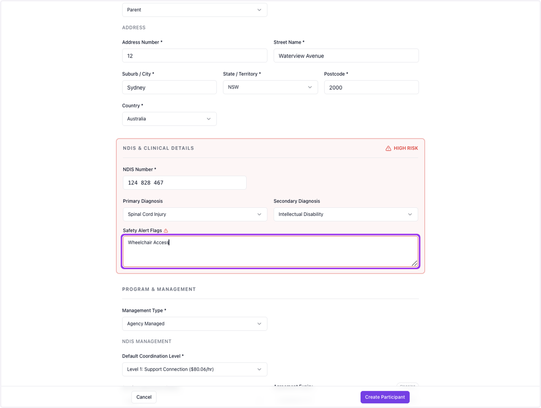Screen dimensions: 541x408
Task: Open the Parent relationship dropdown
Action: [195, 10]
